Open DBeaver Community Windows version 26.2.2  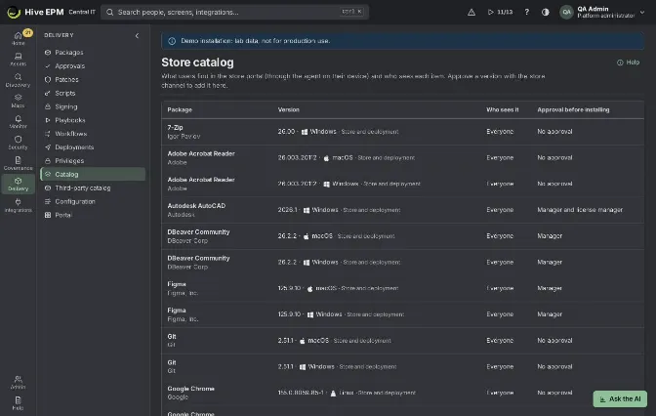402,262
